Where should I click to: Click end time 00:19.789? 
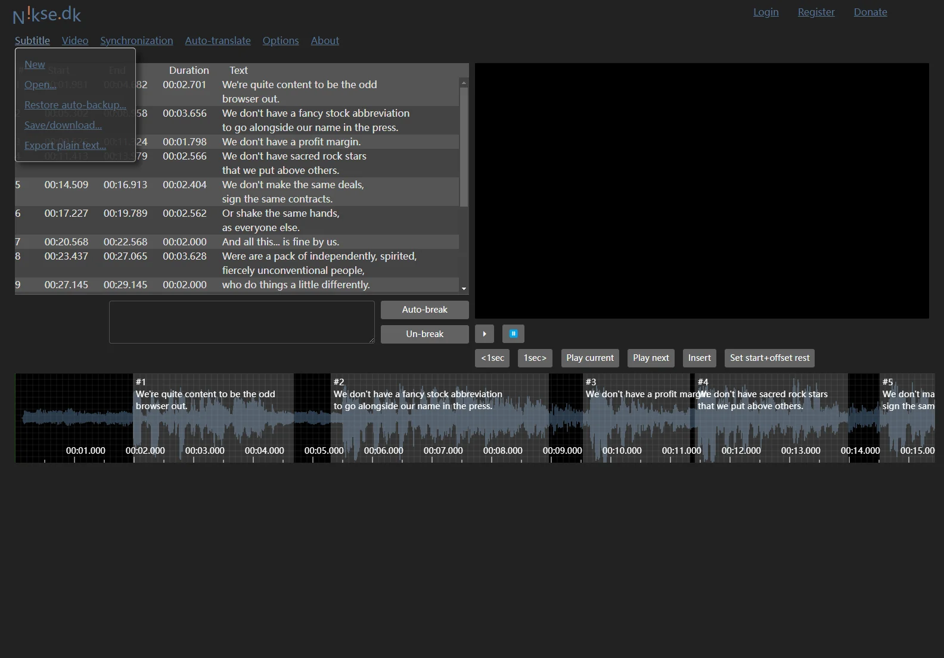(125, 213)
